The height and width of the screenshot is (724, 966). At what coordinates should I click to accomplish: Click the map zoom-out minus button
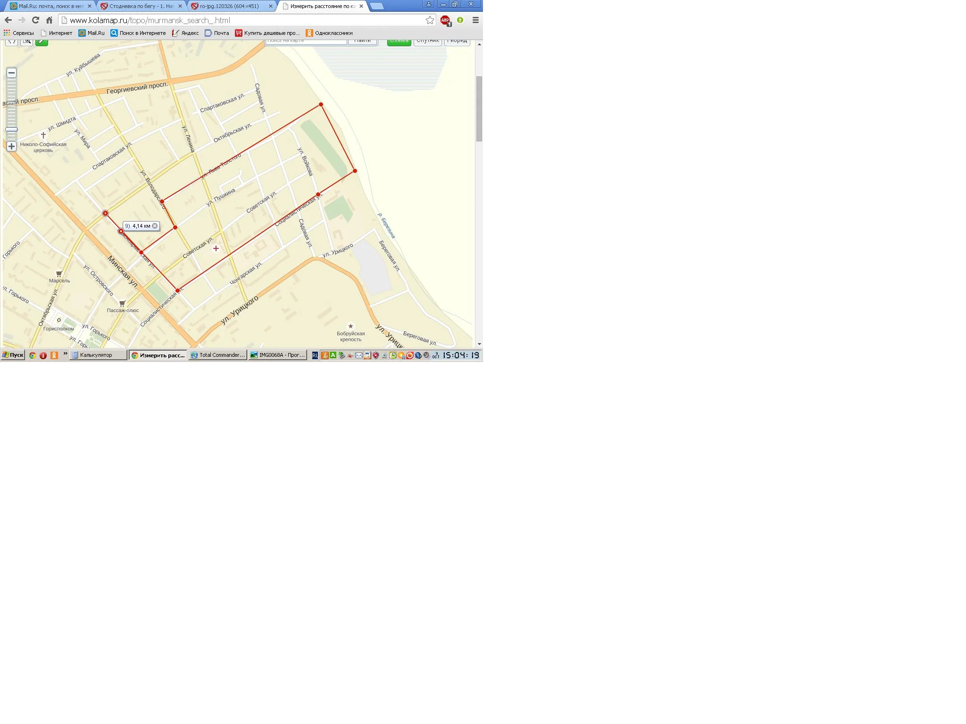(11, 73)
